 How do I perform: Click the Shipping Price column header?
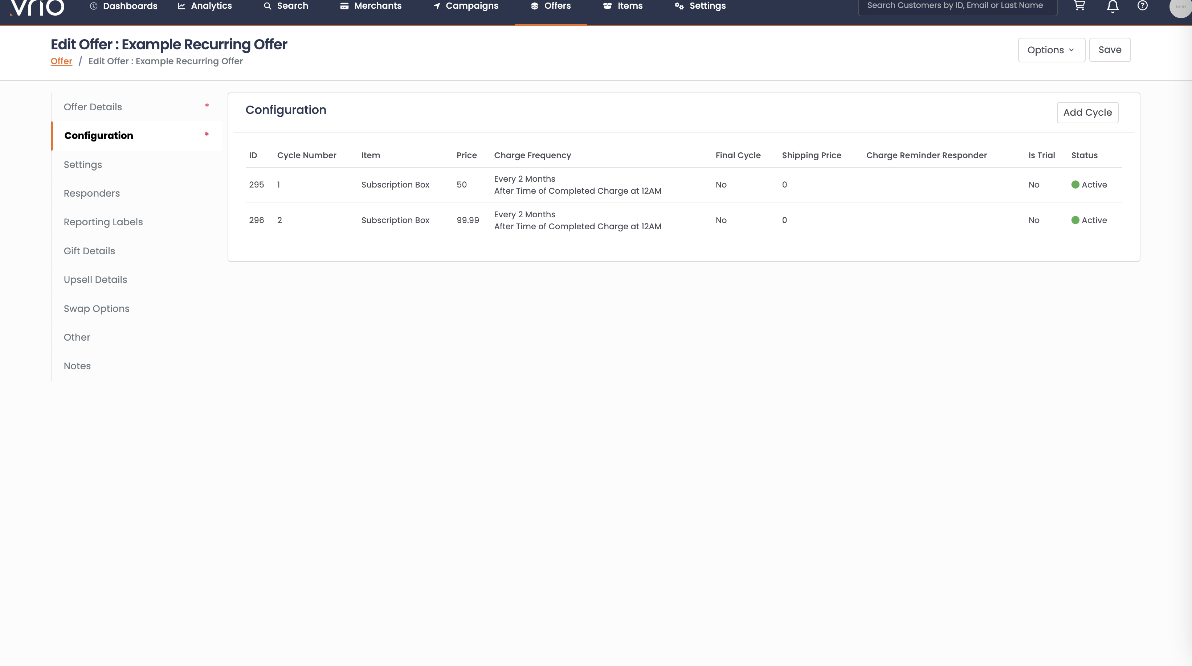(x=812, y=155)
